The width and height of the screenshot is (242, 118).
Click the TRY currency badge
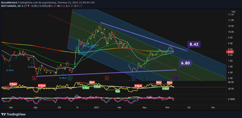(233, 12)
